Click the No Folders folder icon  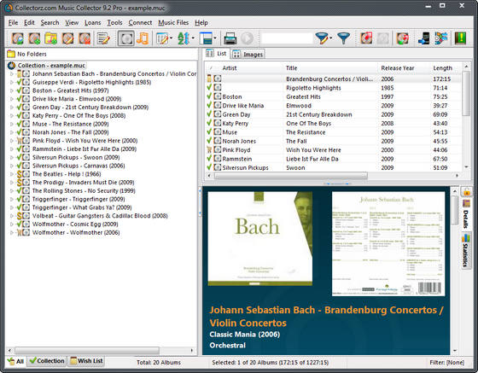(11, 54)
